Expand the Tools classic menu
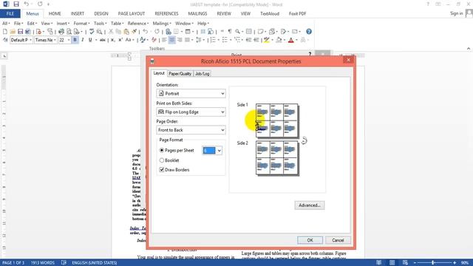The image size is (473, 266). pyautogui.click(x=101, y=23)
